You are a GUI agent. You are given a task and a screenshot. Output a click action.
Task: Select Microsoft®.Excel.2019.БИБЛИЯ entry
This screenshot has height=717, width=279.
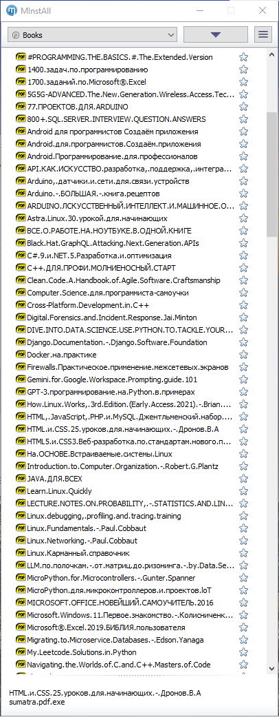tap(106, 627)
